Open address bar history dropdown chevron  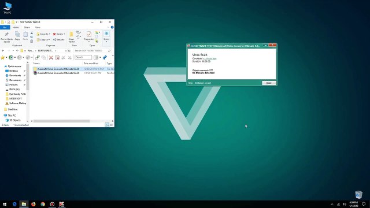(x=65, y=51)
